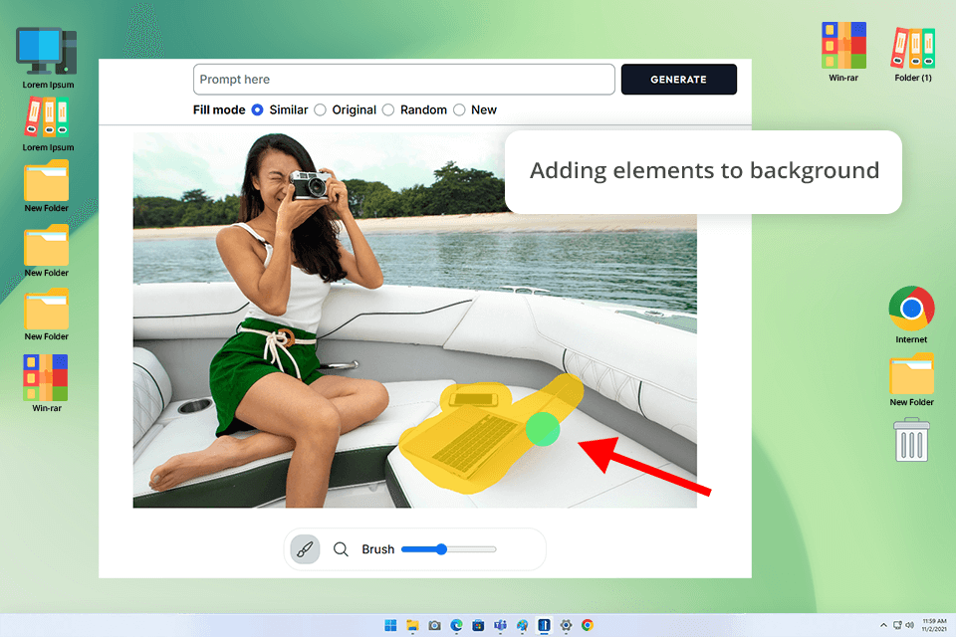Screen dimensions: 956x637
Task: Click the GENERATE button
Action: (678, 80)
